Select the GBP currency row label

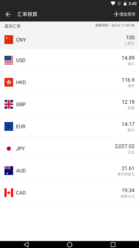21,104
